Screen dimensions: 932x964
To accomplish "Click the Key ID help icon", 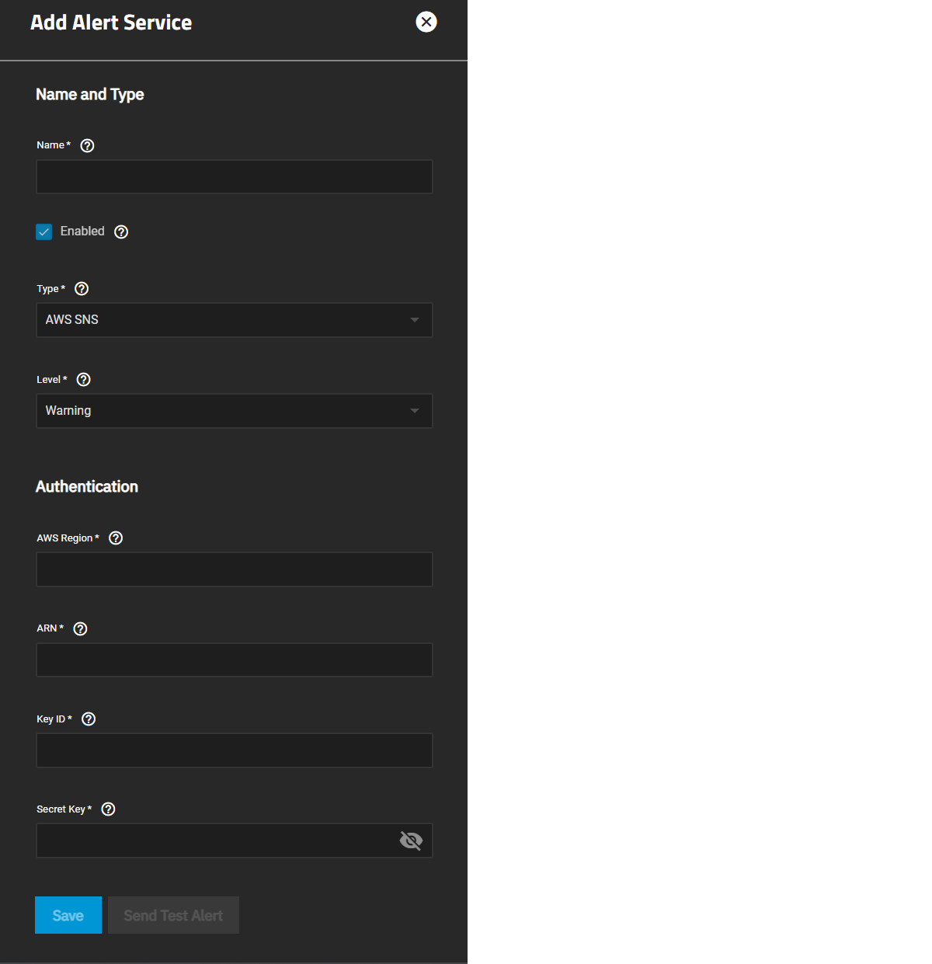I will tap(89, 719).
